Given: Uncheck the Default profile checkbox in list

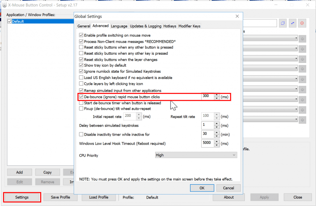Looking at the screenshot, I should tap(9, 21).
